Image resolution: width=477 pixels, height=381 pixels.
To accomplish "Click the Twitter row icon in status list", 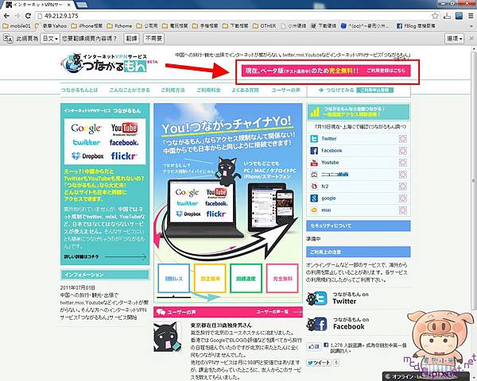I will [314, 139].
